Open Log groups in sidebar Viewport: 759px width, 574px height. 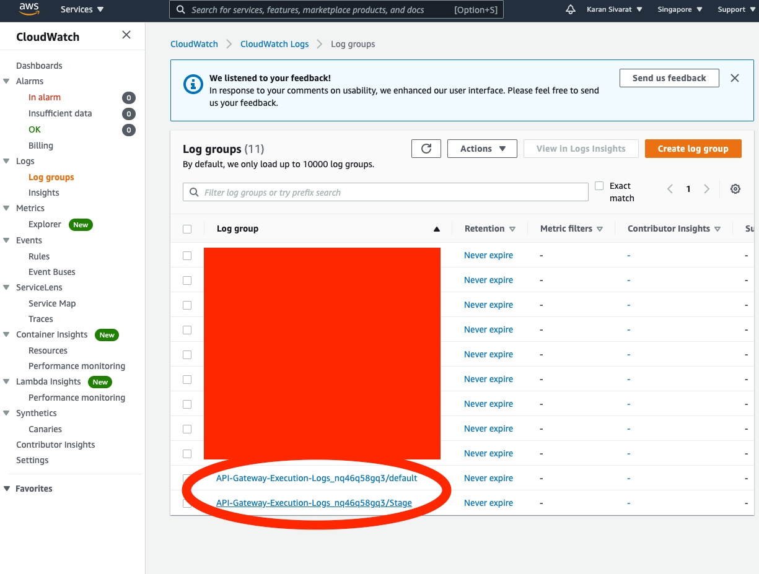(x=51, y=177)
